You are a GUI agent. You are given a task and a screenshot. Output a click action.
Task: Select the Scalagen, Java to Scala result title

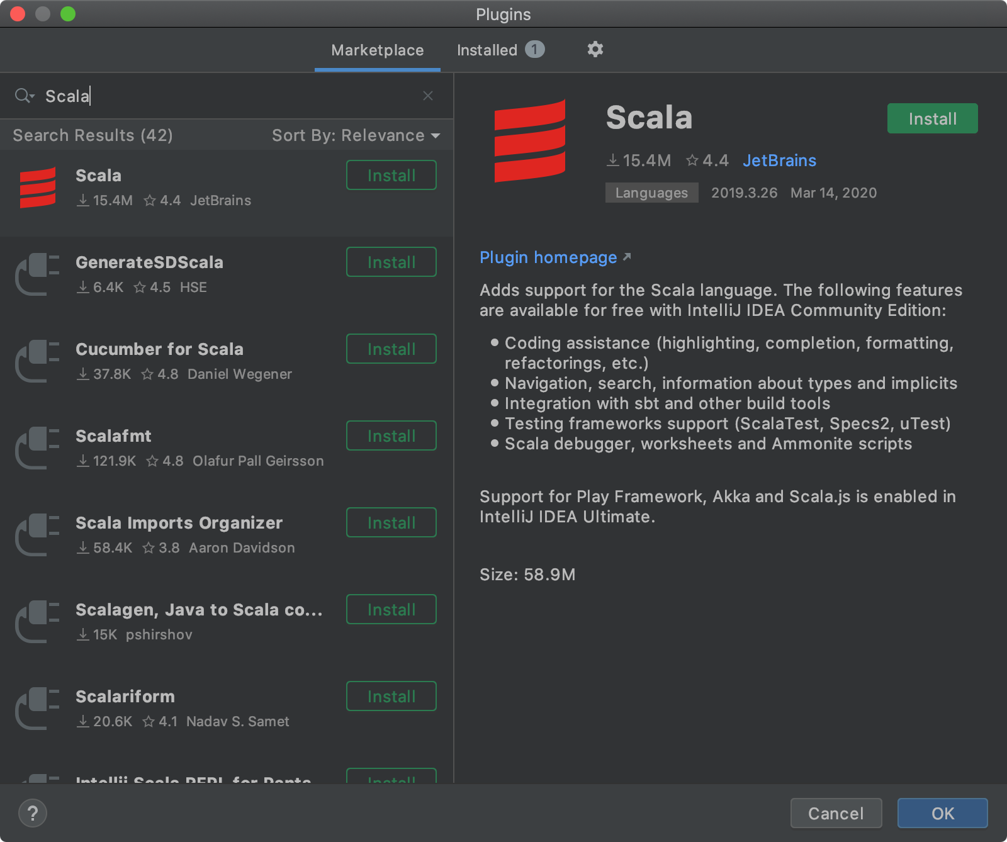(x=199, y=610)
